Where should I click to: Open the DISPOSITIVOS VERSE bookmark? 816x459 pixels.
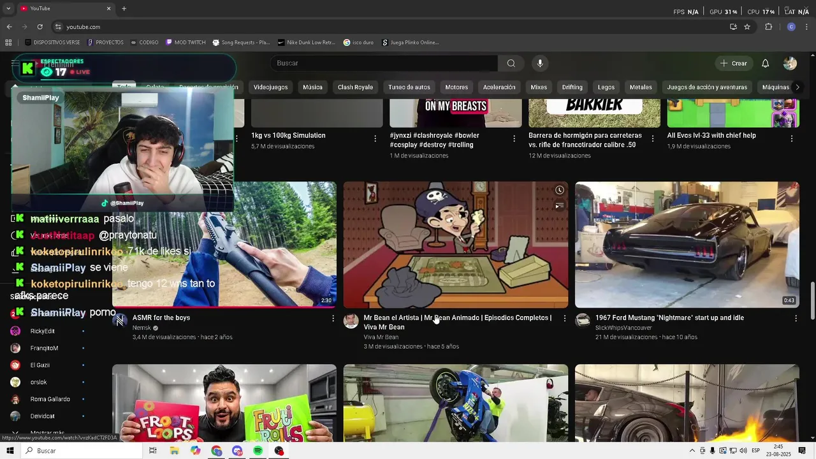point(52,43)
